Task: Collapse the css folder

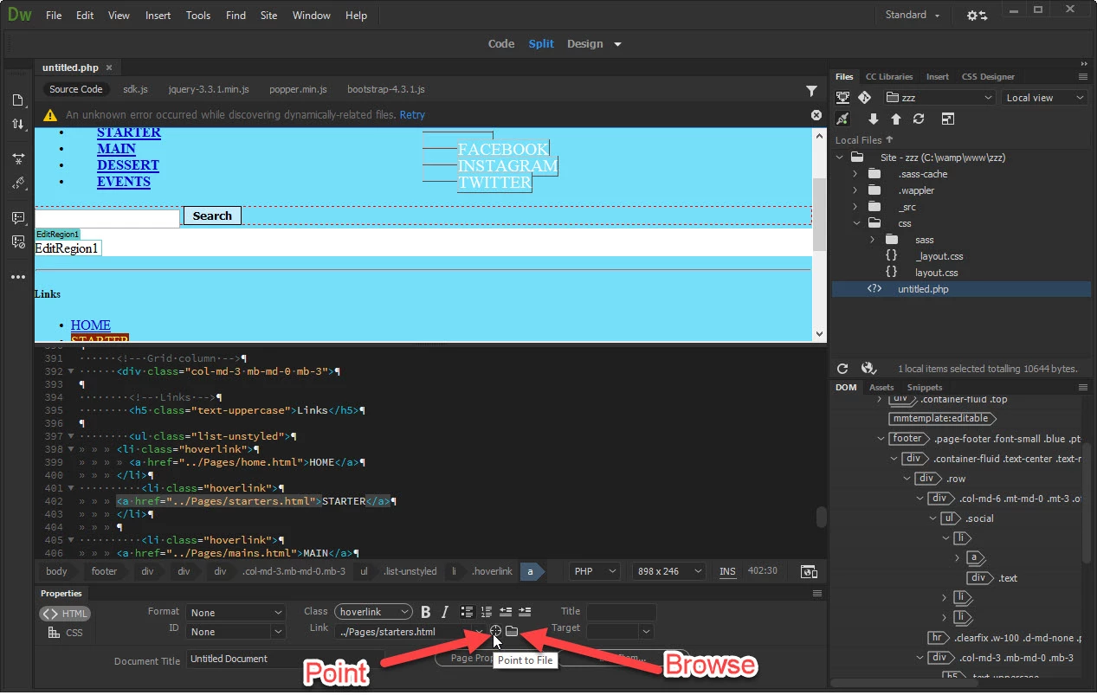Action: [x=855, y=223]
